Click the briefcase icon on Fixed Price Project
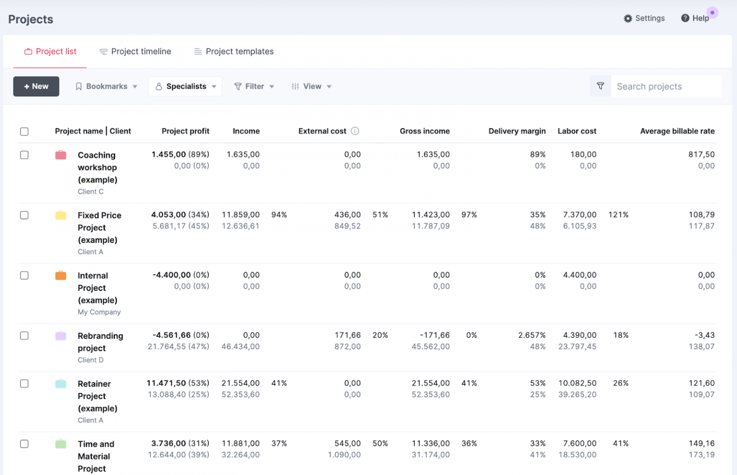737x475 pixels. [60, 215]
